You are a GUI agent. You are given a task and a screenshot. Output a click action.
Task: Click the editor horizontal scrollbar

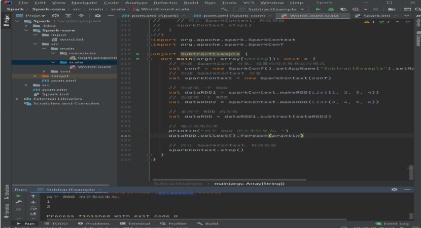[x=229, y=179]
